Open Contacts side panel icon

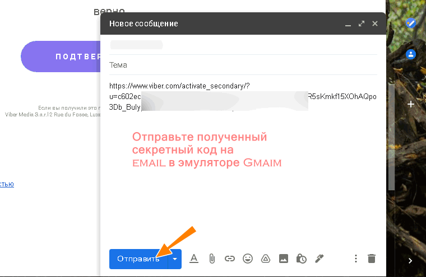point(411,54)
